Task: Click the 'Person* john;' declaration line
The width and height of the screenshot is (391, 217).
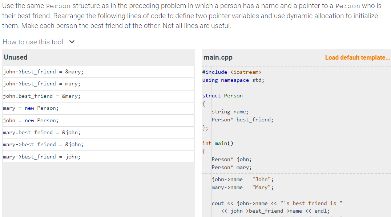Action: (233, 159)
